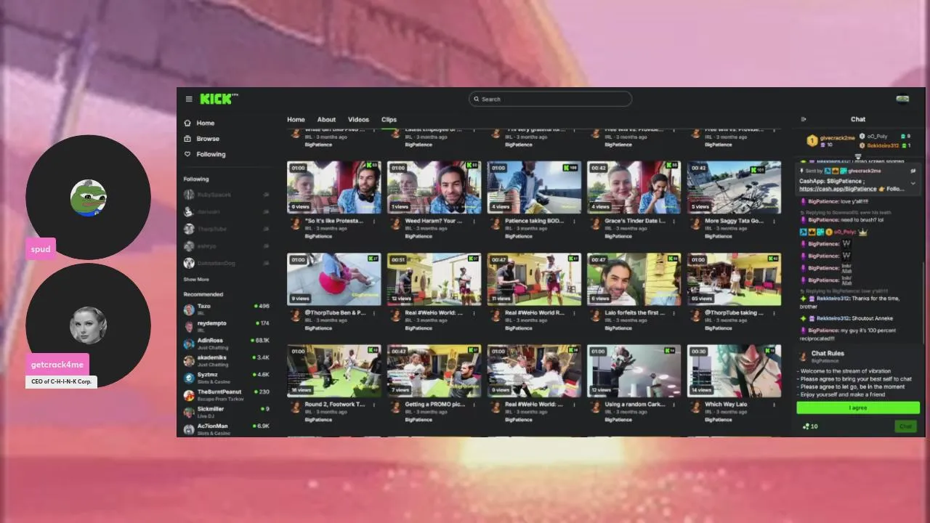Select the Clips tab

point(389,120)
